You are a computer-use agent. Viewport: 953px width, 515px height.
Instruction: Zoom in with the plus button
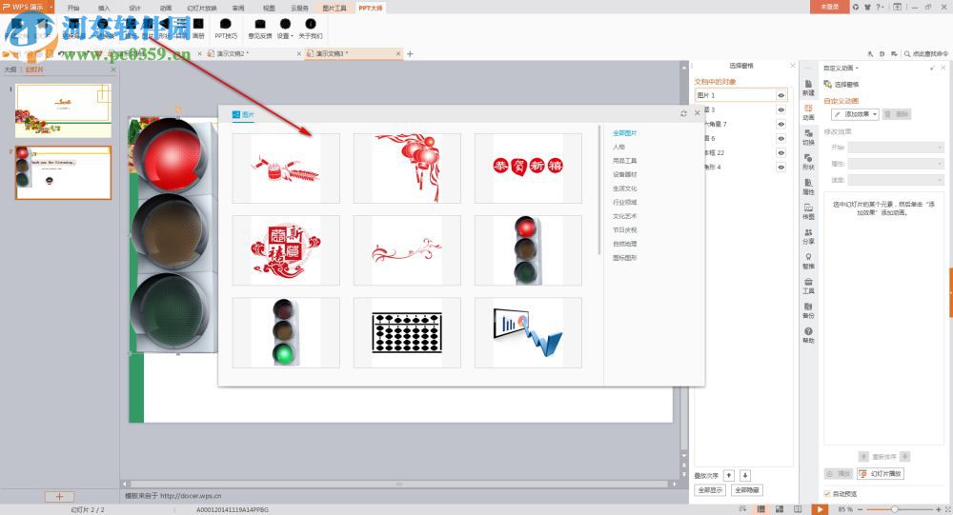coord(939,509)
